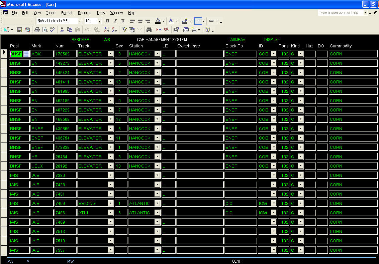The width and height of the screenshot is (379, 264).
Task: Click the Copy icon
Action: point(70,30)
